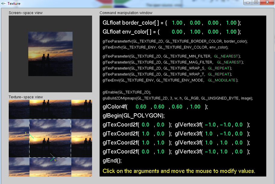Click z value of first glVertex3f line
Screen dimensions: 275x184
[x=239, y=125]
